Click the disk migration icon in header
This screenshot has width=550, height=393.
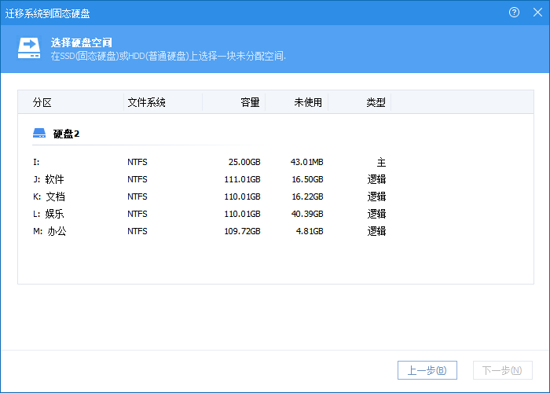coord(29,48)
